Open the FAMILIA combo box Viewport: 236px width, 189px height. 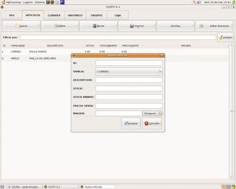129,71
